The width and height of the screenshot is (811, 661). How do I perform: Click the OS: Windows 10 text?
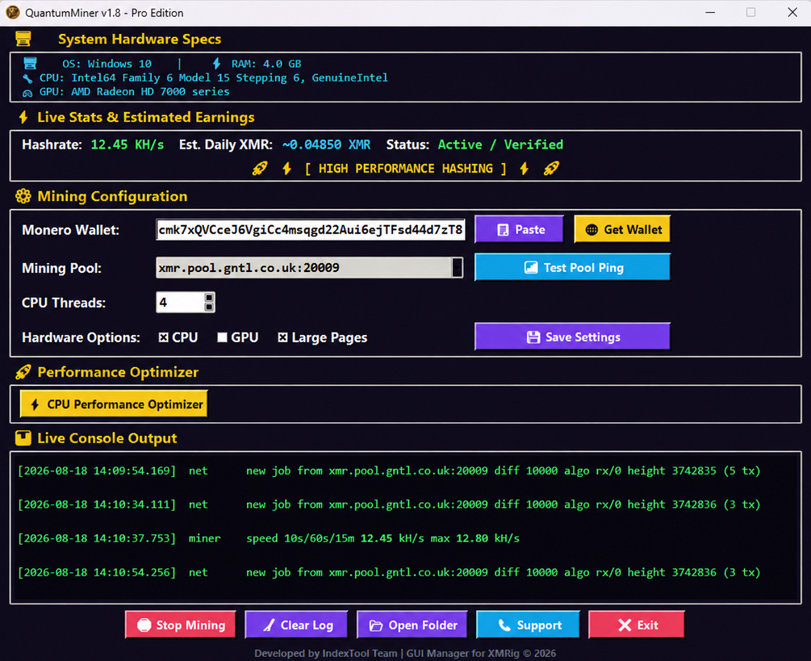pos(107,64)
